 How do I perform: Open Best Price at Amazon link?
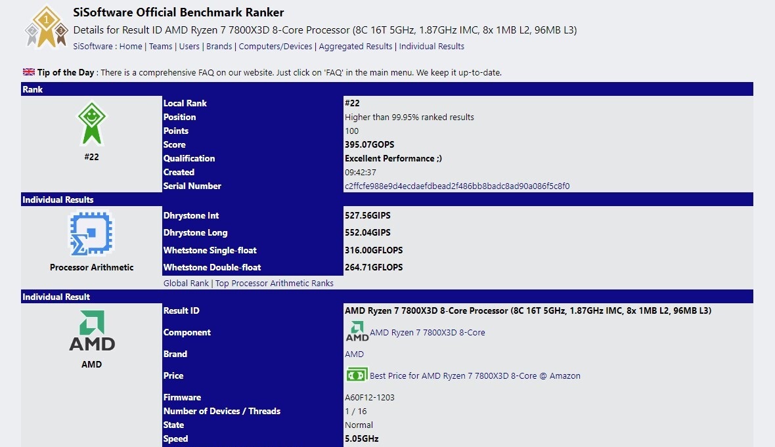475,376
